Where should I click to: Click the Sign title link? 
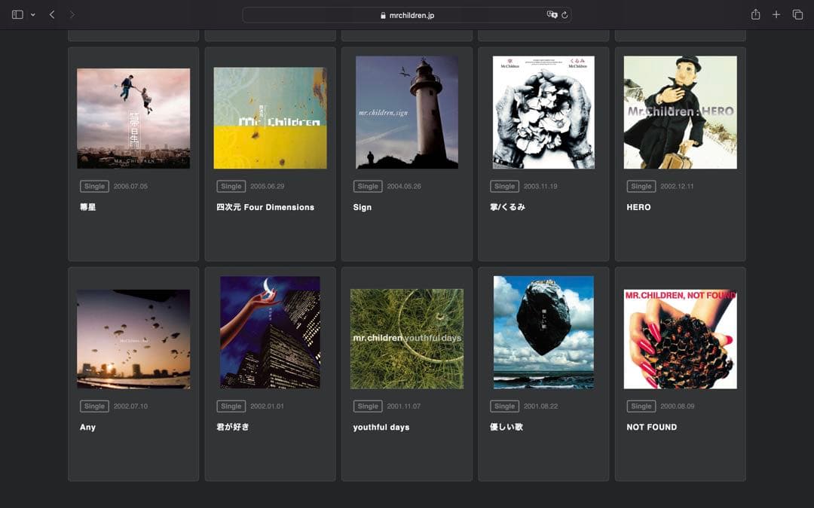point(363,208)
